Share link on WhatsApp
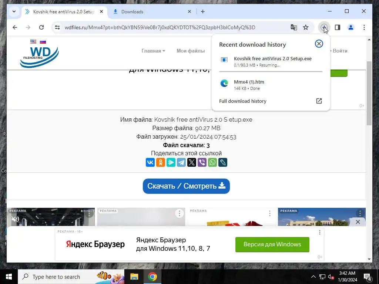 pos(212,162)
